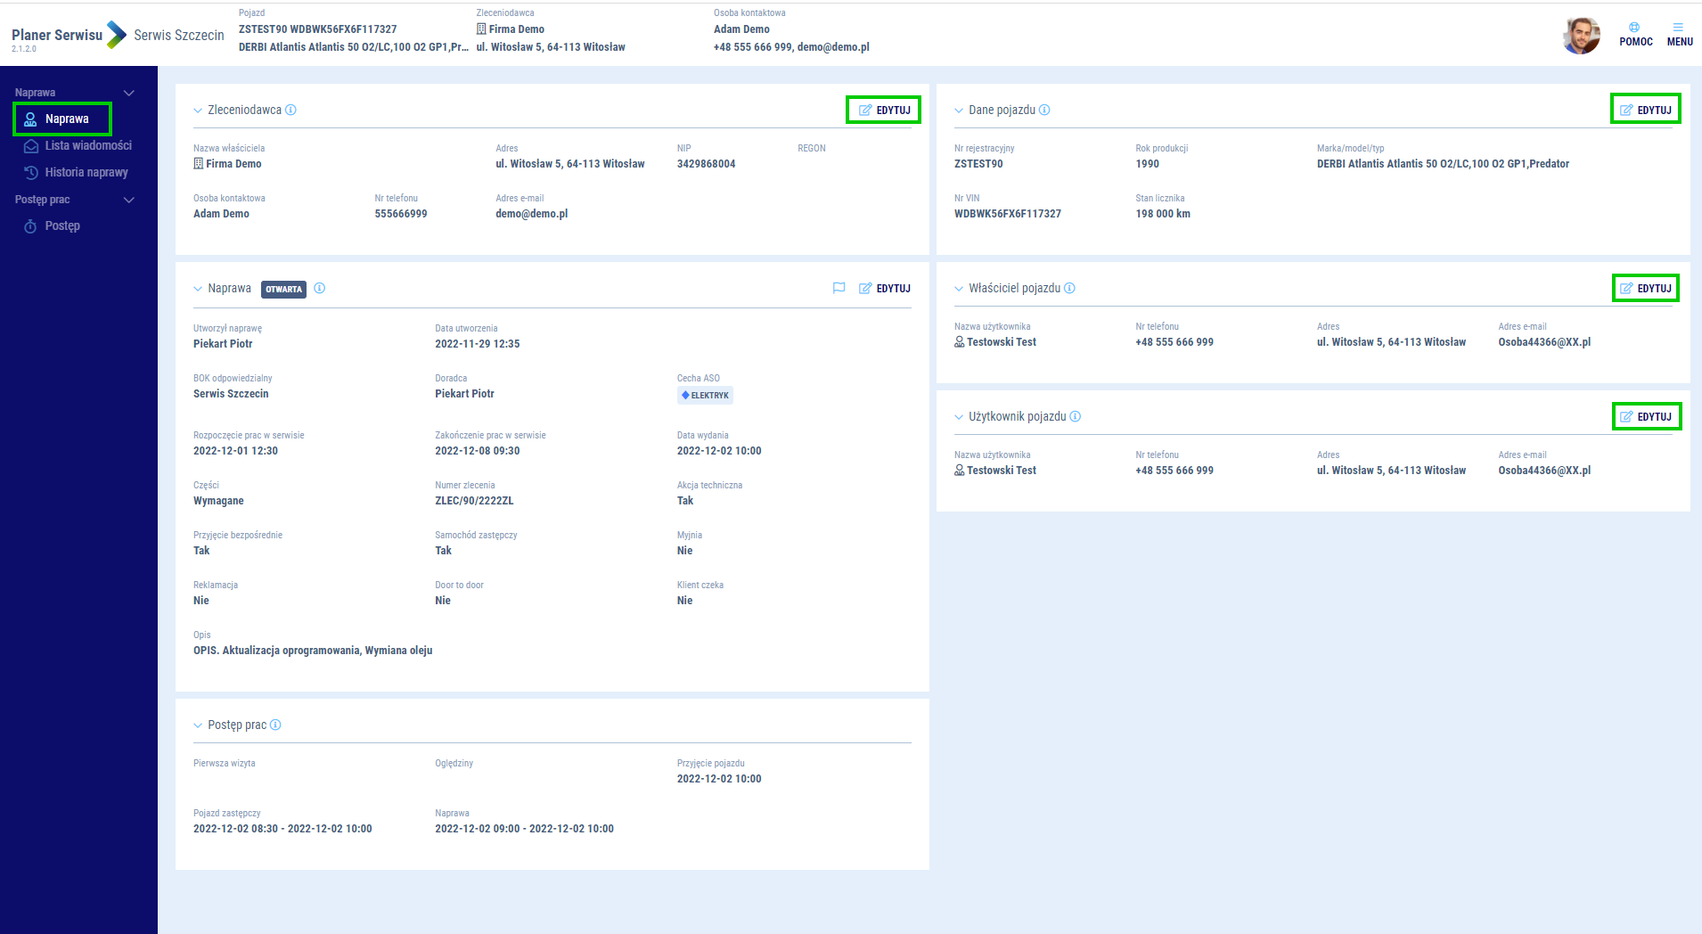Click info icon next to Postęp prac heading
This screenshot has height=934, width=1702.
pos(275,725)
